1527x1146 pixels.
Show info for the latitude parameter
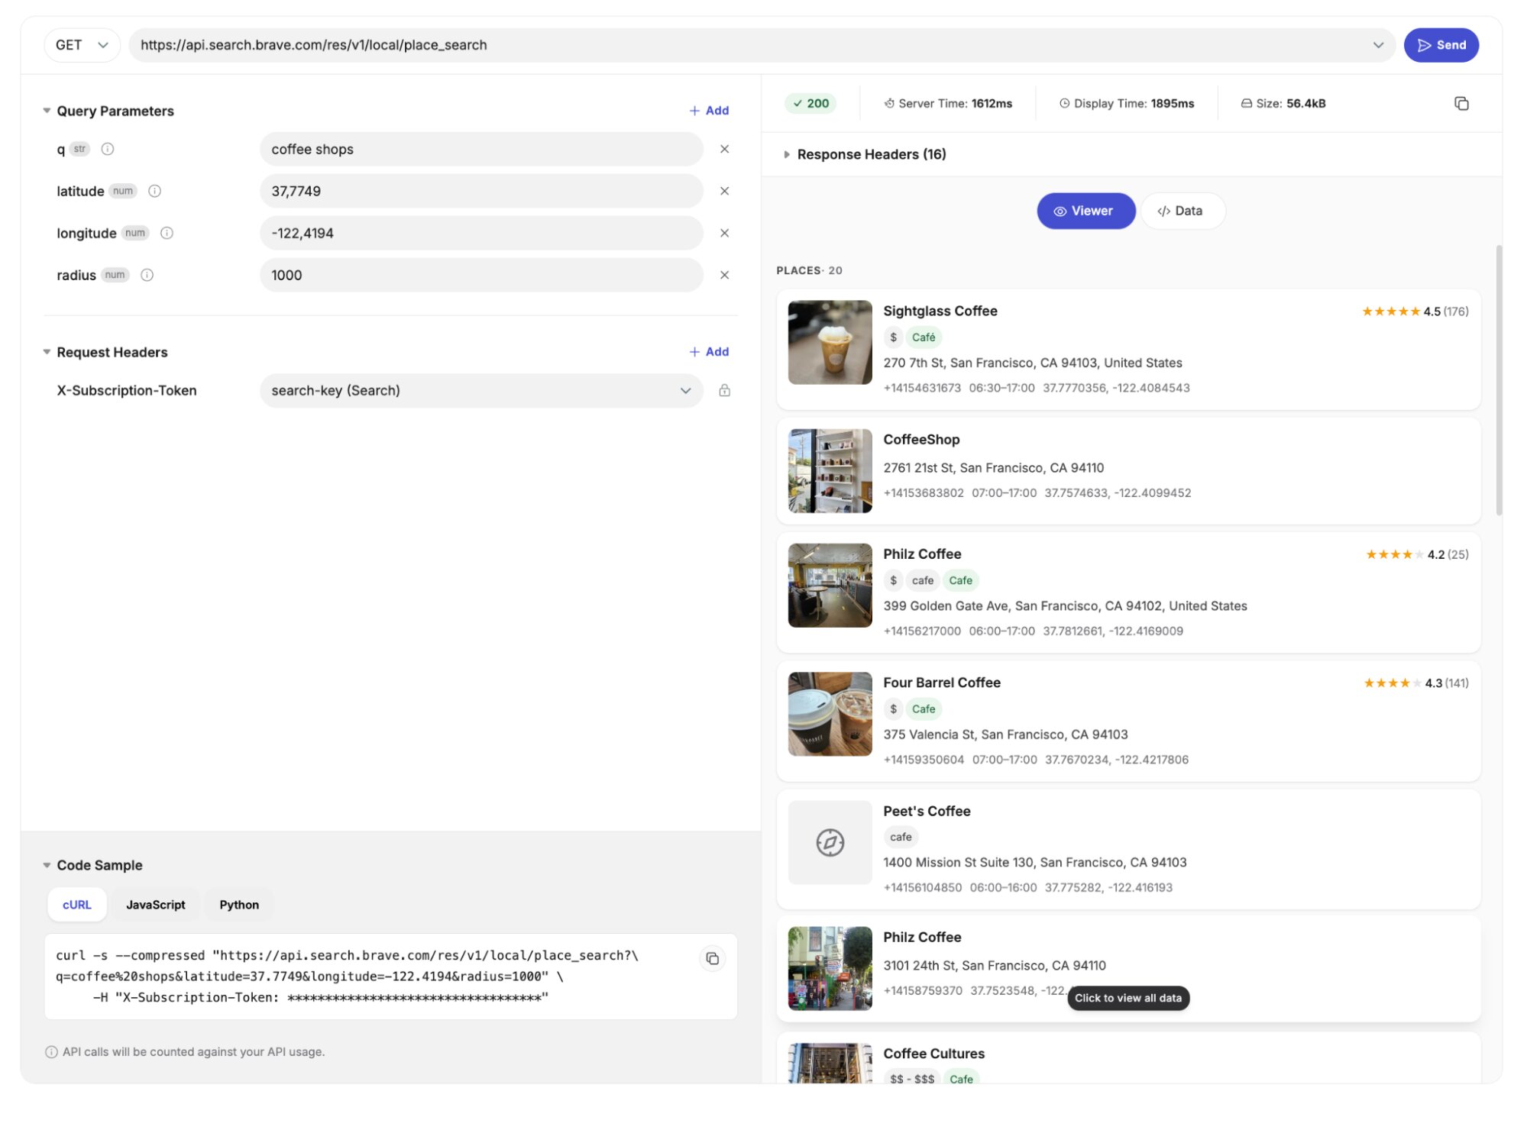154,191
